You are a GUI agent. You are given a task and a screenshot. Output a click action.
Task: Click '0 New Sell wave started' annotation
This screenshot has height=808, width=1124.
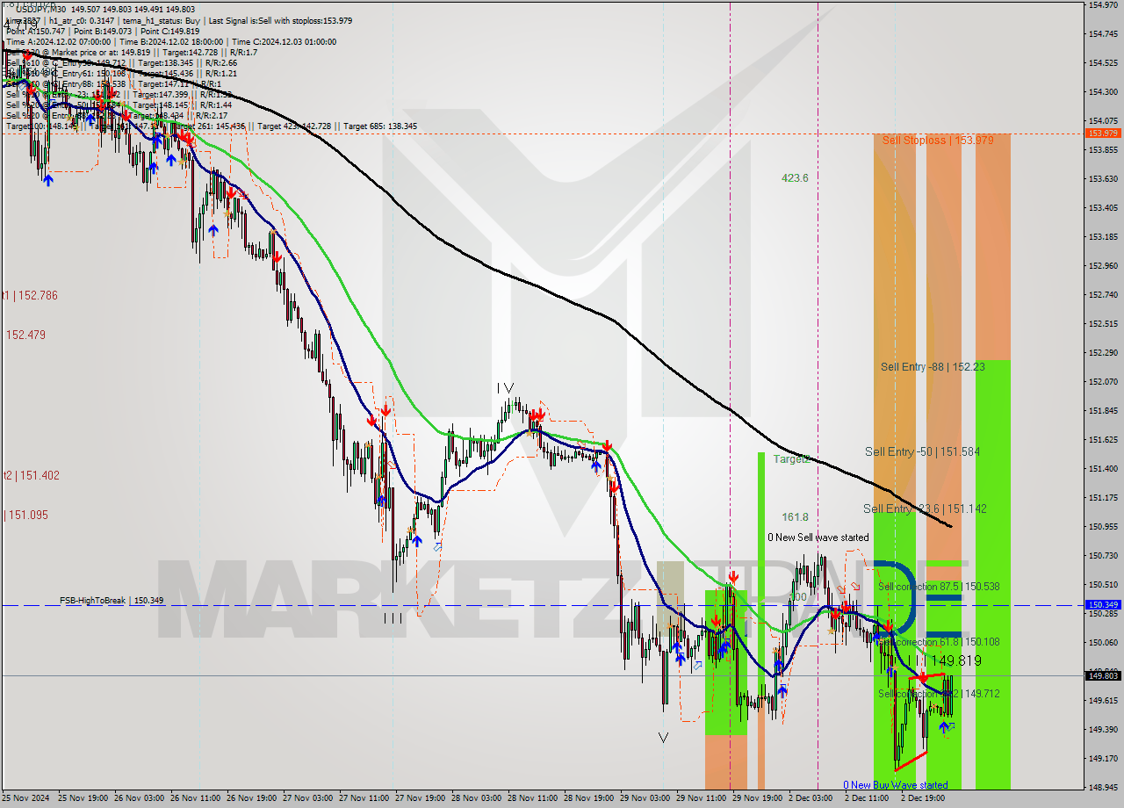(818, 537)
